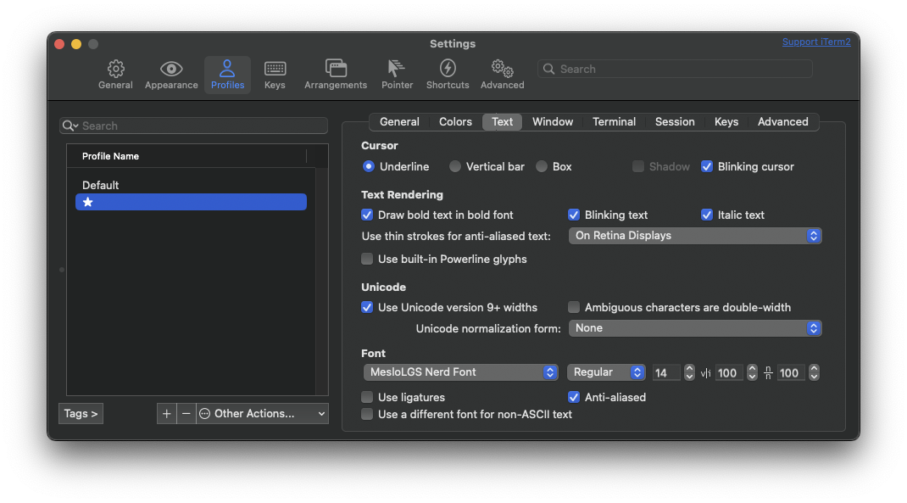The width and height of the screenshot is (907, 503).
Task: Select Vertical bar cursor type
Action: point(455,167)
